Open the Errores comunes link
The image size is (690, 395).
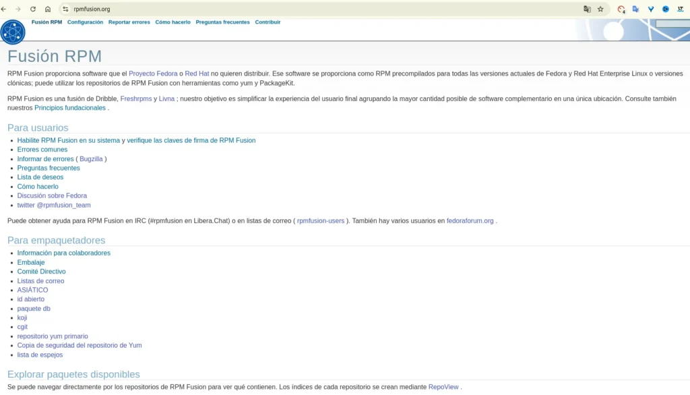[42, 149]
